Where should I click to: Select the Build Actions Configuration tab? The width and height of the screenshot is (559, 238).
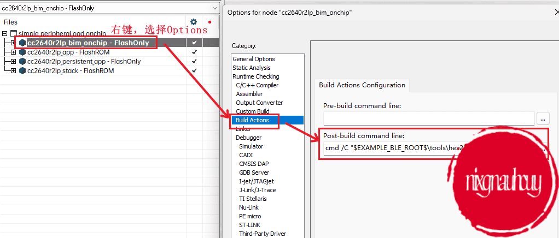point(362,85)
